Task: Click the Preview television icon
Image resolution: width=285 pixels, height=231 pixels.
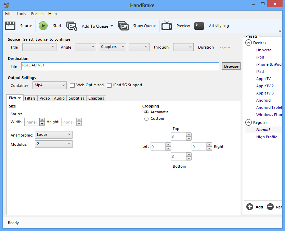Action: tap(167, 26)
